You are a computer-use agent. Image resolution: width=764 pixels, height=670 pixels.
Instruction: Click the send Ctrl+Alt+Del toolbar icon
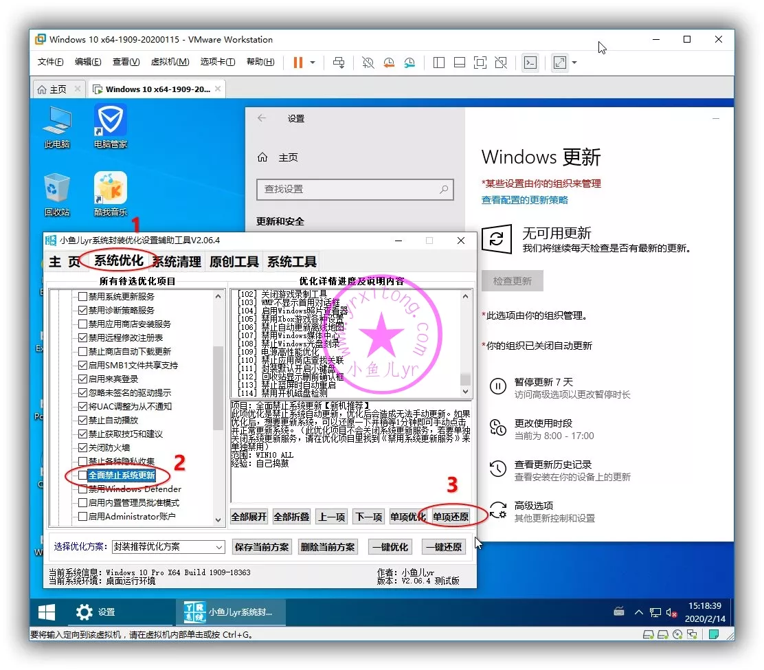coord(339,63)
